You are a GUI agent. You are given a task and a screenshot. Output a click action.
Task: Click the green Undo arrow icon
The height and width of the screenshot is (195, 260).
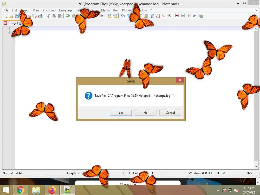pyautogui.click(x=68, y=16)
